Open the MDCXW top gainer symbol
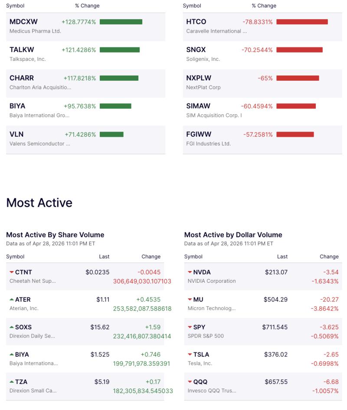Image resolution: width=347 pixels, height=410 pixels. [x=23, y=22]
